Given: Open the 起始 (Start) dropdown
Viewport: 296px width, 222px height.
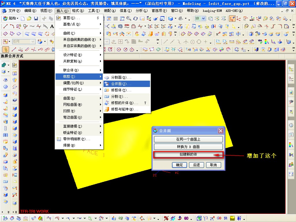Looking at the screenshot, I should [x=11, y=18].
